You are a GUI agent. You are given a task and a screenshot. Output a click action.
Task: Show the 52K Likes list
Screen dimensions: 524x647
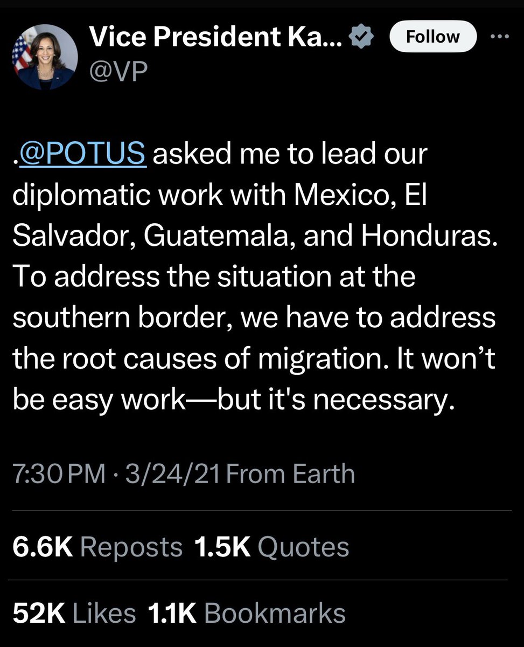click(x=74, y=613)
